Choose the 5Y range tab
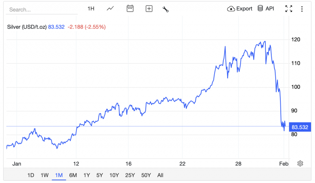The height and width of the screenshot is (183, 315). pyautogui.click(x=100, y=175)
